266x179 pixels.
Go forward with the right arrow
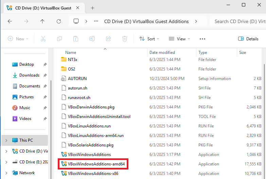(x=26, y=21)
